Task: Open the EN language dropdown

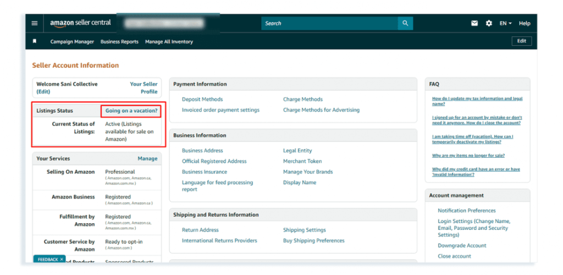Action: tap(506, 23)
